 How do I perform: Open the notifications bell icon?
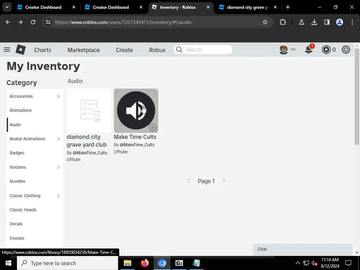[x=309, y=50]
